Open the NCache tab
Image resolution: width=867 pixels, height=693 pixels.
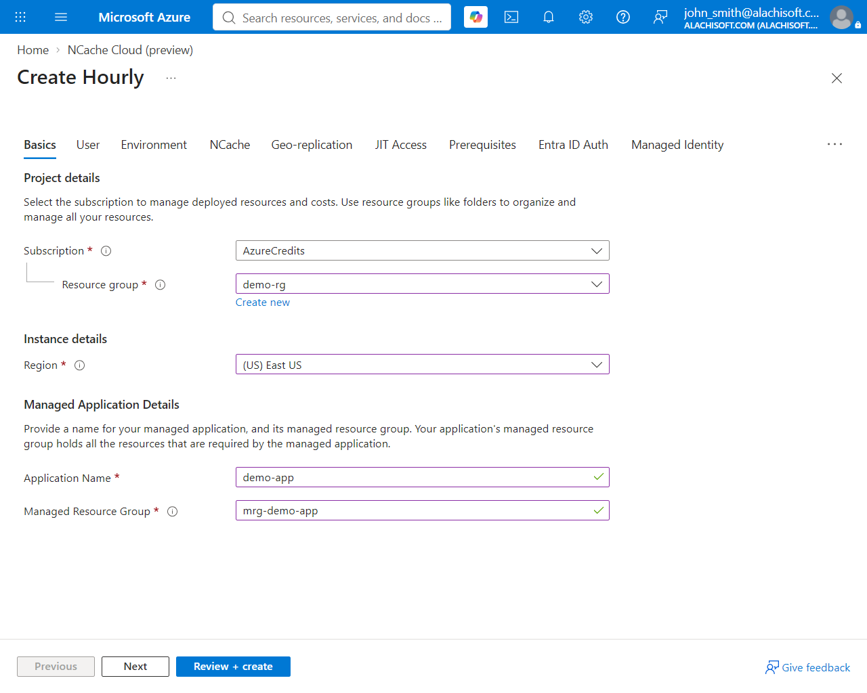tap(230, 145)
